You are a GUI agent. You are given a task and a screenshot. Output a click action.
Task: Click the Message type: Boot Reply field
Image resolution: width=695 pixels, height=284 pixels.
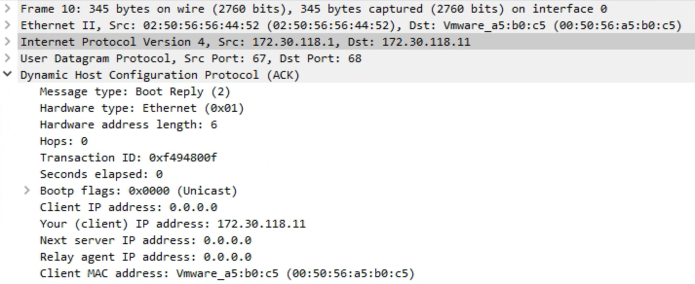click(x=135, y=91)
